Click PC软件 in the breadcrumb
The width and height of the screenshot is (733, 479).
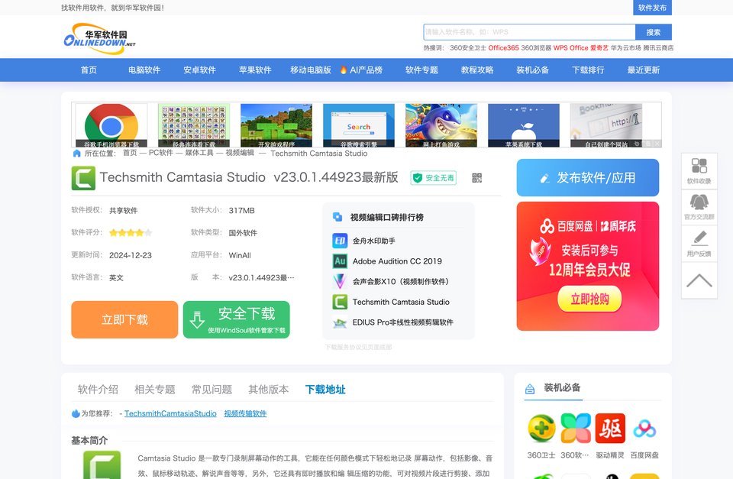point(161,153)
